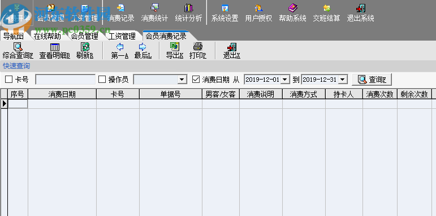This screenshot has width=436, height=216.
Task: Click 打印P printer icon
Action: click(198, 51)
